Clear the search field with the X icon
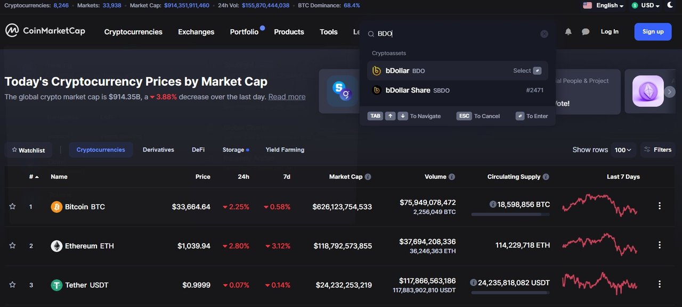The image size is (682, 307). (x=544, y=34)
